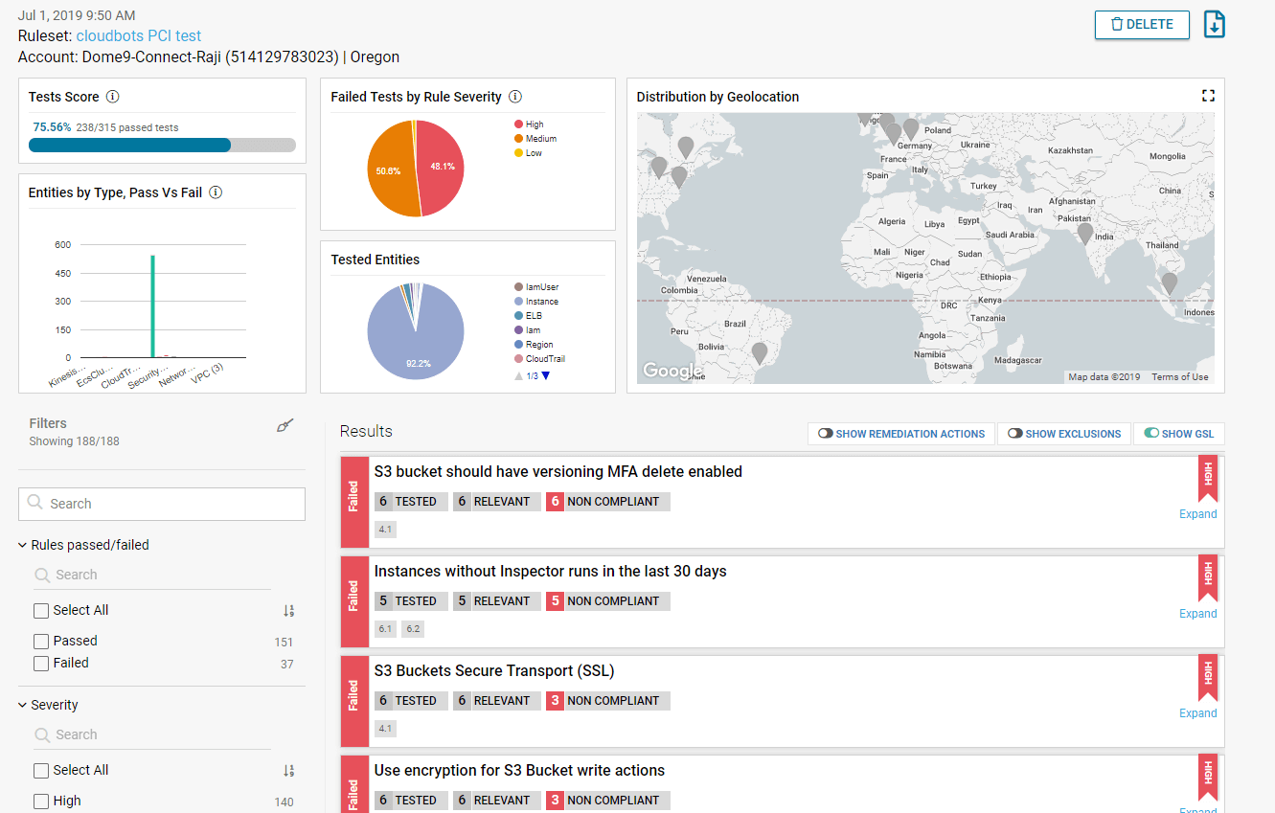The image size is (1275, 813).
Task: Click the Tests Score progress bar
Action: click(x=162, y=146)
